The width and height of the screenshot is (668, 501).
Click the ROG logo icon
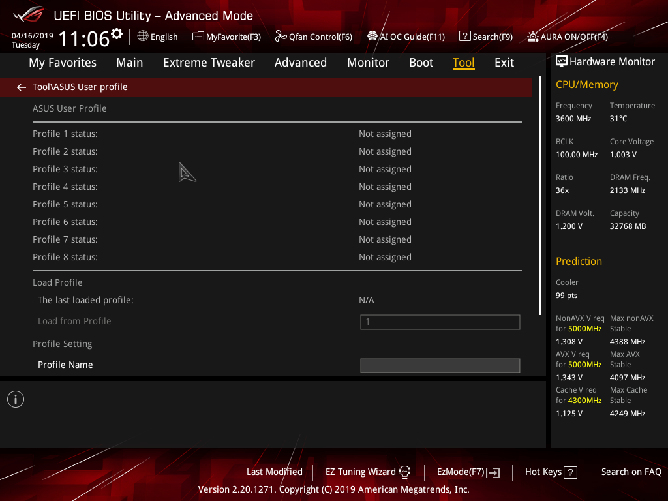pos(29,14)
